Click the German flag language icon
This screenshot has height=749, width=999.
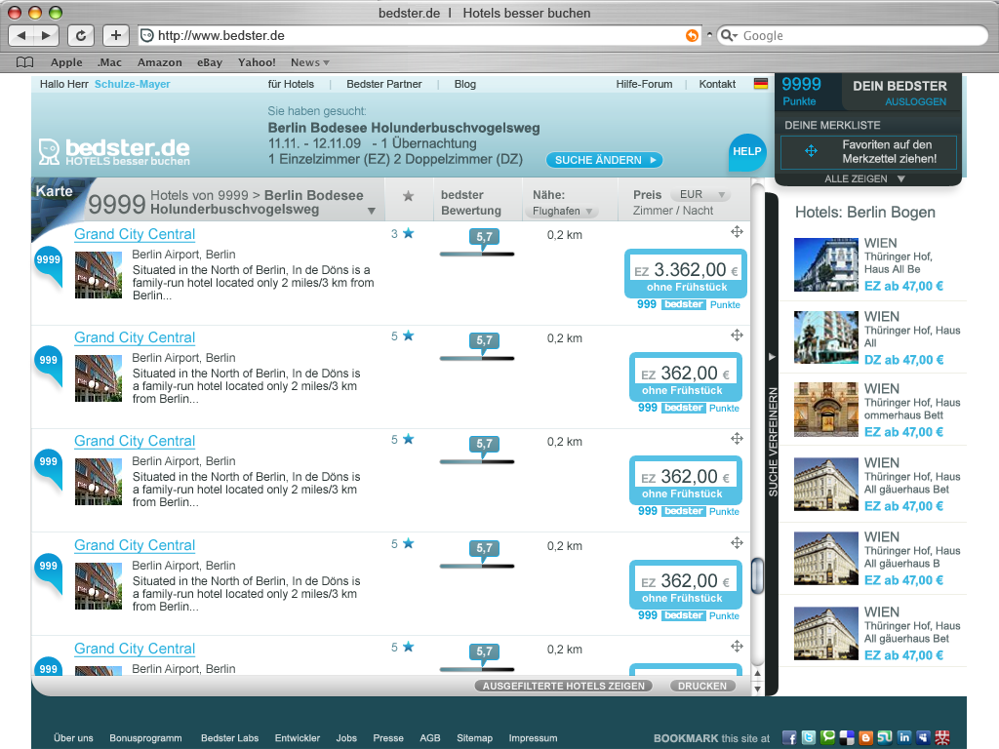click(761, 84)
